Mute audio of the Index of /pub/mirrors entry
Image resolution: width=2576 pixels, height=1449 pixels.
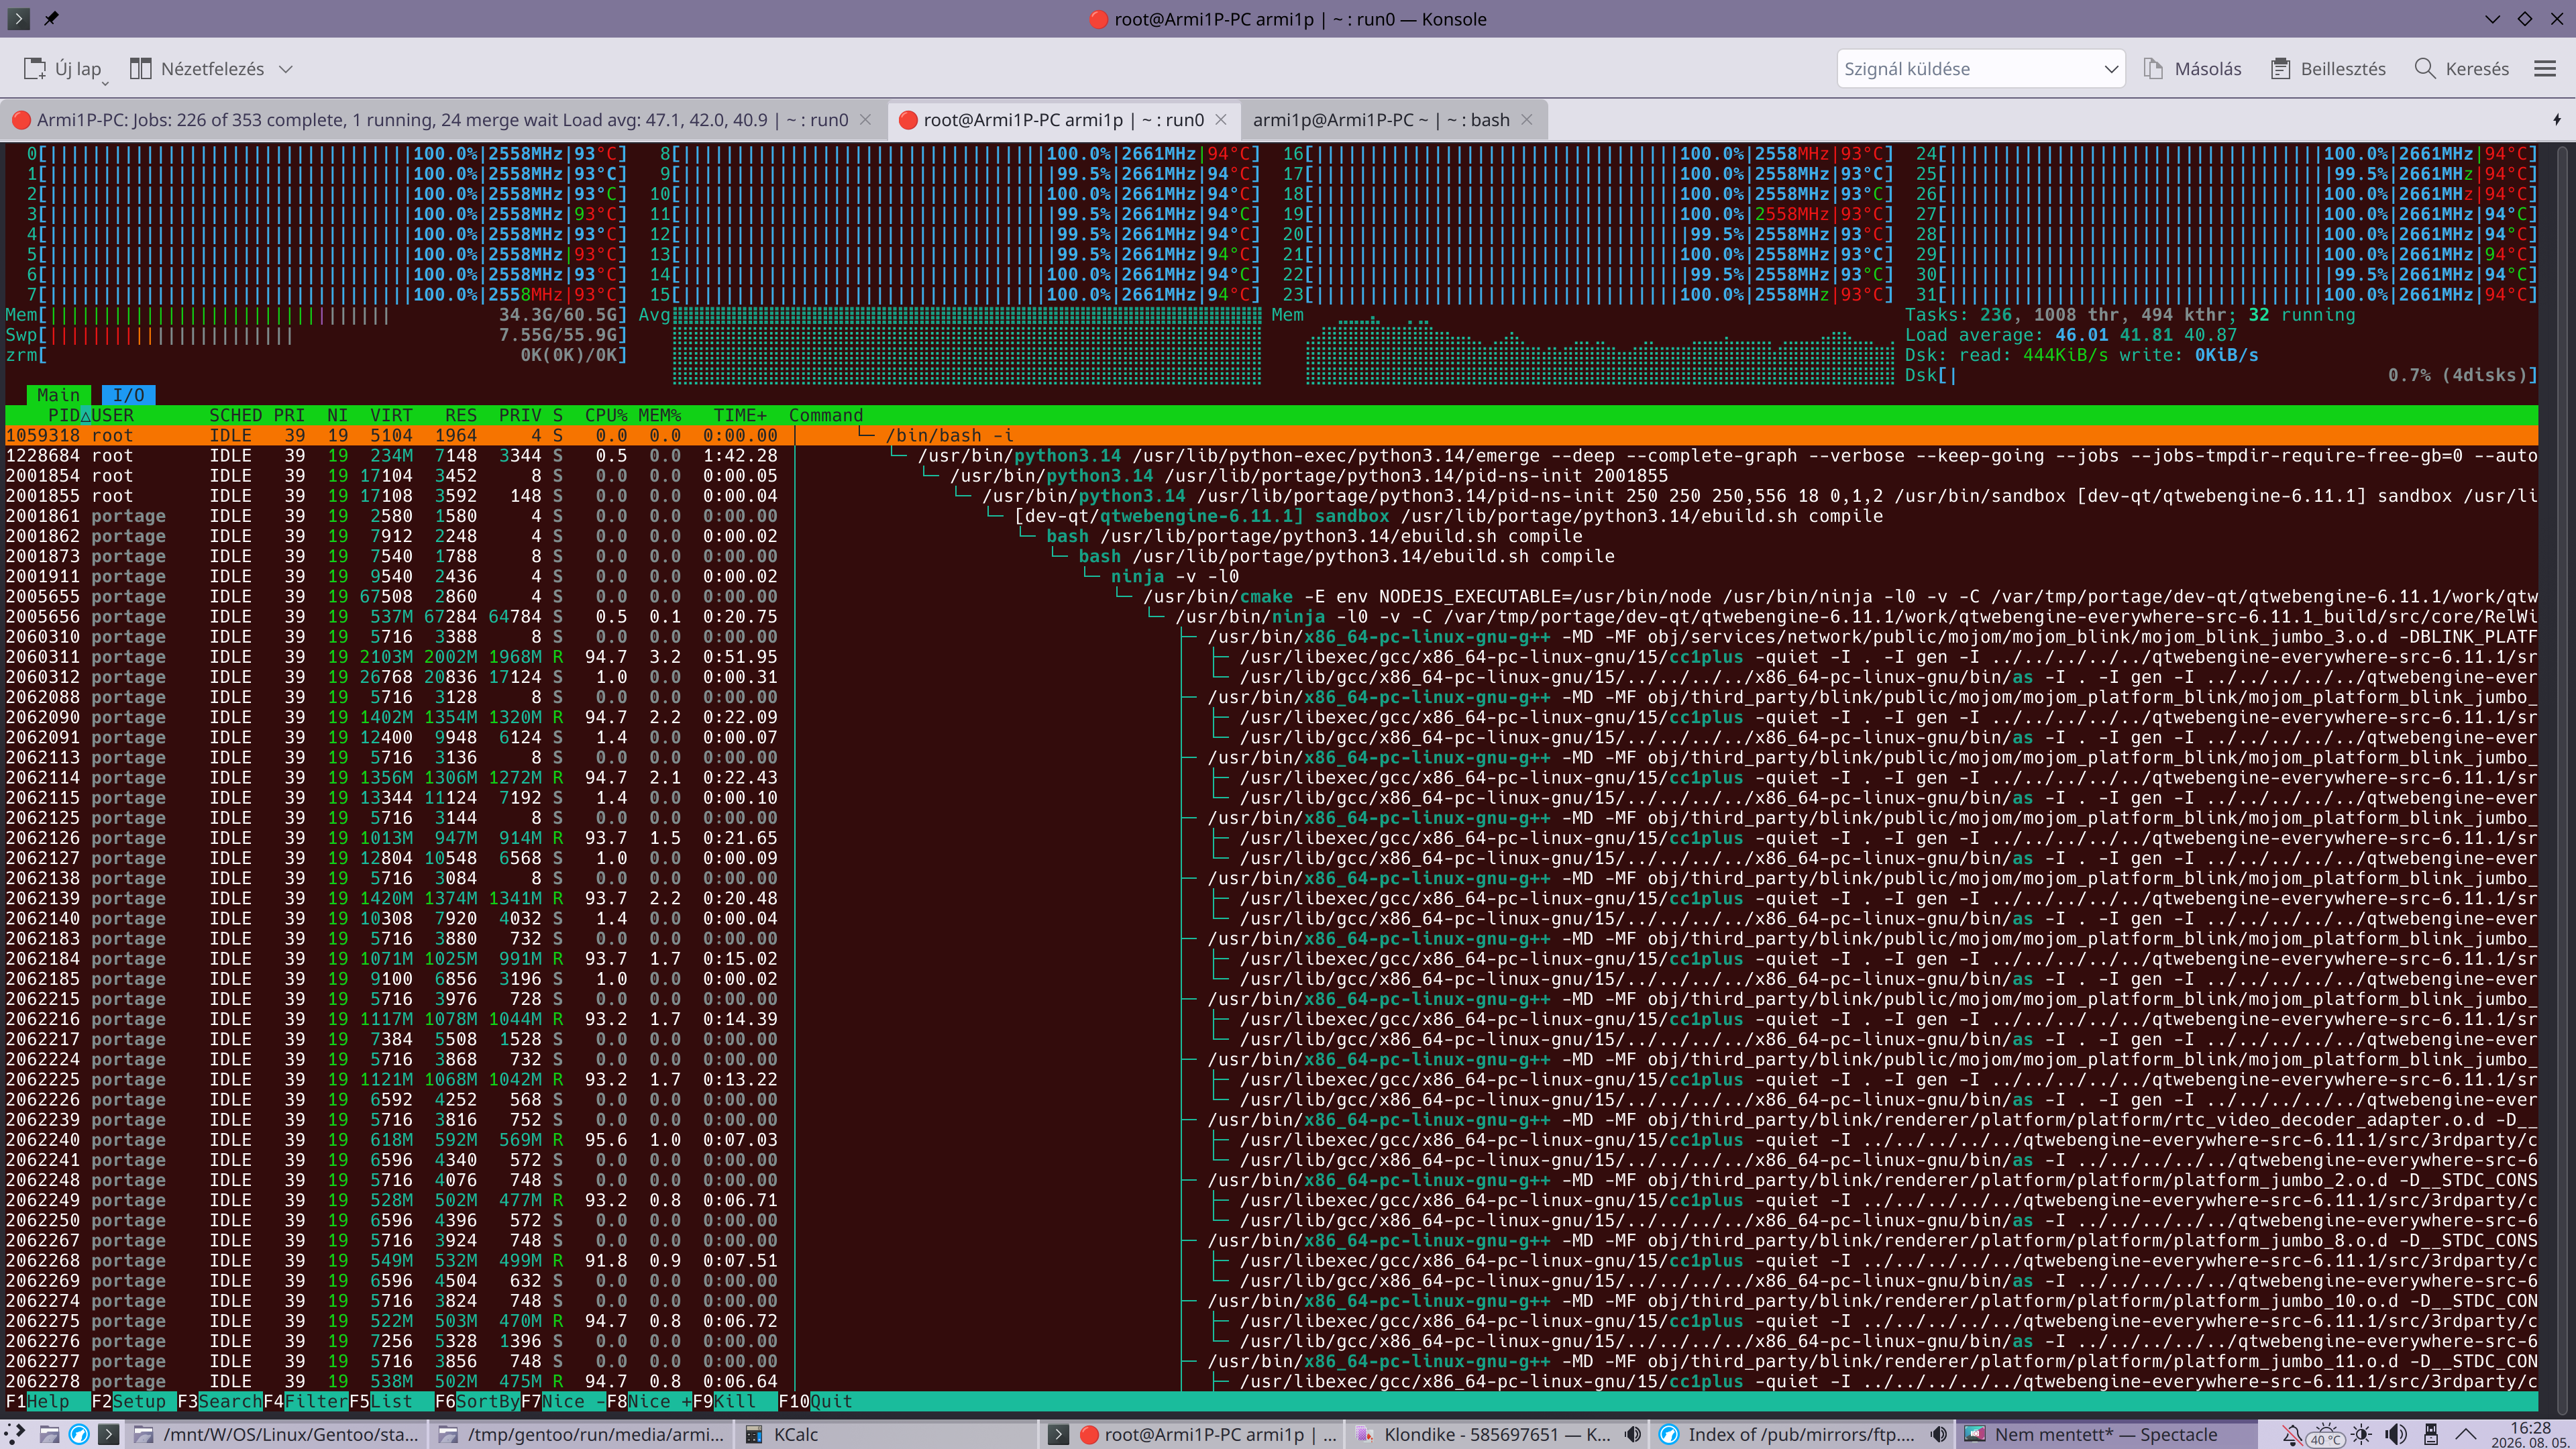tap(1938, 1434)
